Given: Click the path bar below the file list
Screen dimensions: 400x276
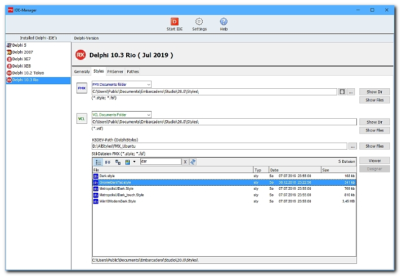Looking at the screenshot, I should [224, 260].
